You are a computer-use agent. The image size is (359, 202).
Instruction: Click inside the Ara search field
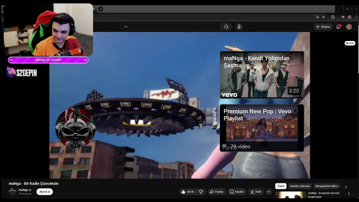[x=171, y=27]
